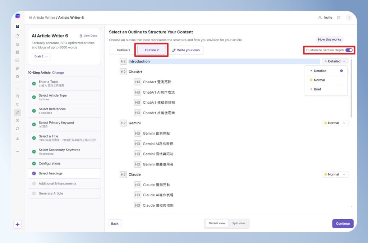Open the Draft 2 dropdown
Image resolution: width=368 pixels, height=243 pixels.
41,56
